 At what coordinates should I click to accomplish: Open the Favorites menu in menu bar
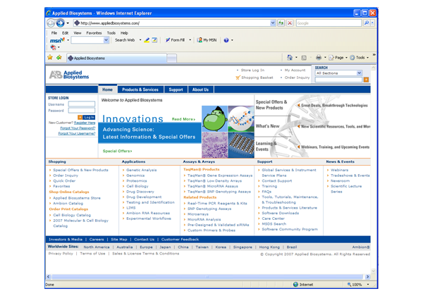click(x=94, y=32)
